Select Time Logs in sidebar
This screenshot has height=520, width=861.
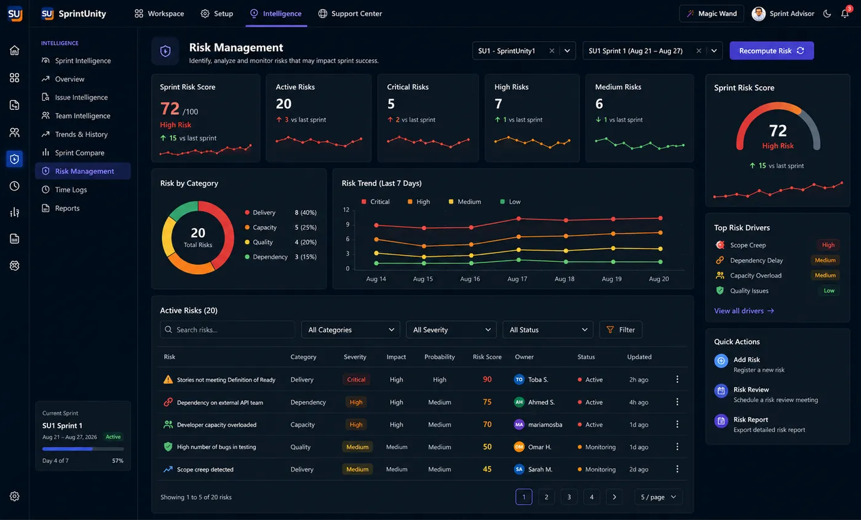83,189
